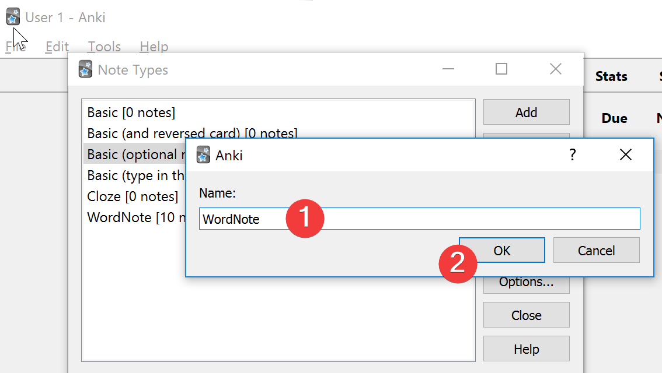Screen dimensions: 662x373
Task: Click Help button in Note Types window
Action: point(526,349)
